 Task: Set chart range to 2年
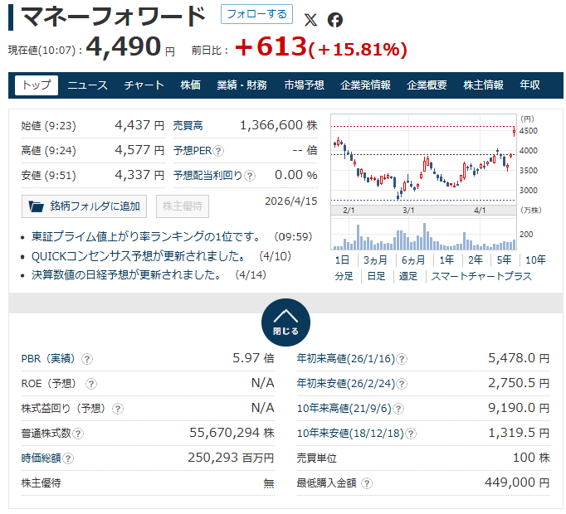point(476,259)
